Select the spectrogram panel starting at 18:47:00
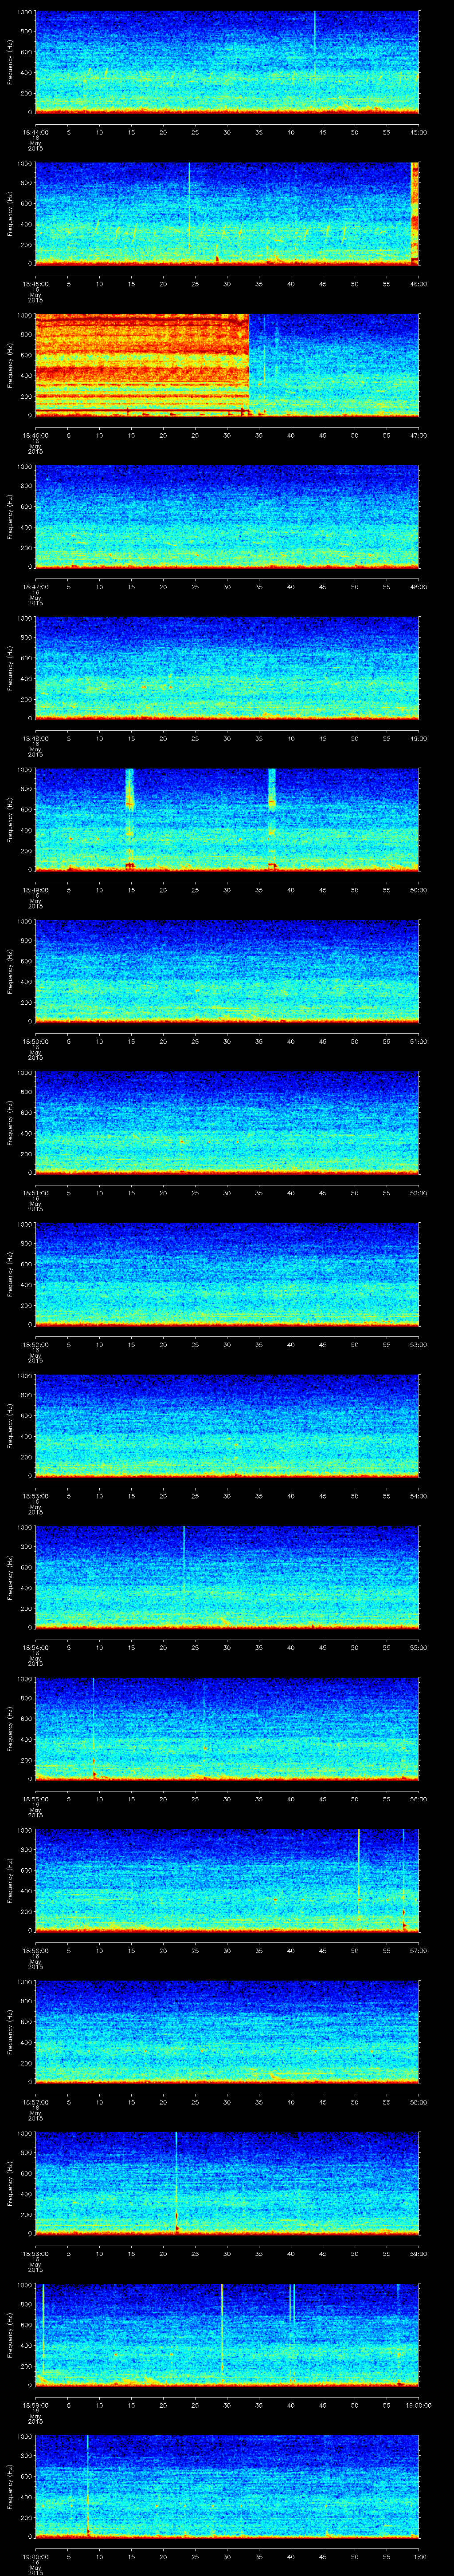The height and width of the screenshot is (2576, 454). tap(227, 516)
